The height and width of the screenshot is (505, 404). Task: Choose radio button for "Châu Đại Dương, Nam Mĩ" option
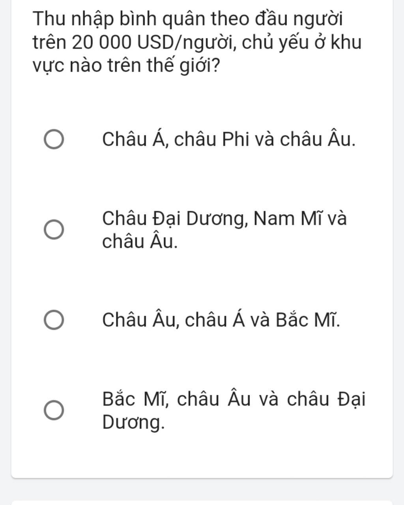coord(54,230)
